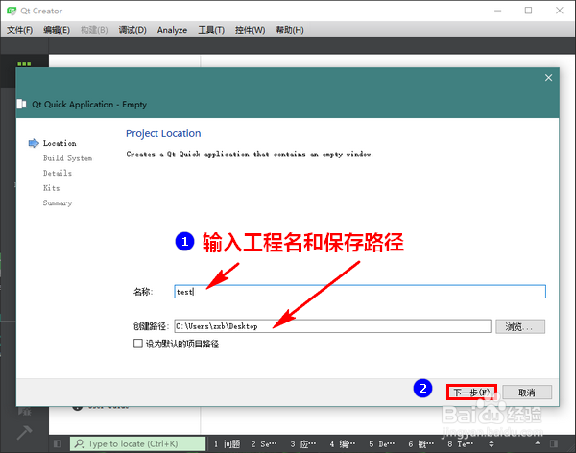The height and width of the screenshot is (453, 576).
Task: Open the 6 概… output pane
Action: coord(421,444)
